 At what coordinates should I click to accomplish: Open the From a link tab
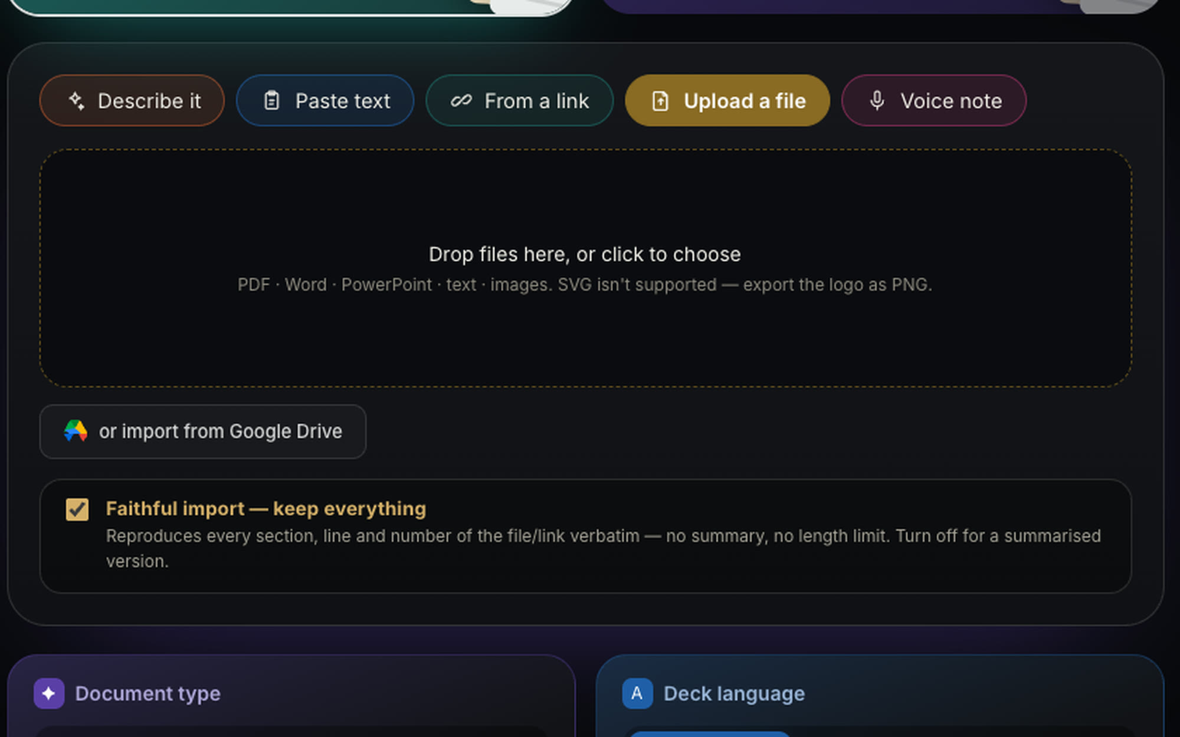519,100
